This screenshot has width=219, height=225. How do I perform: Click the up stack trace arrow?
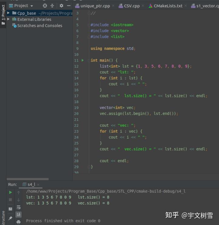tap(19, 192)
